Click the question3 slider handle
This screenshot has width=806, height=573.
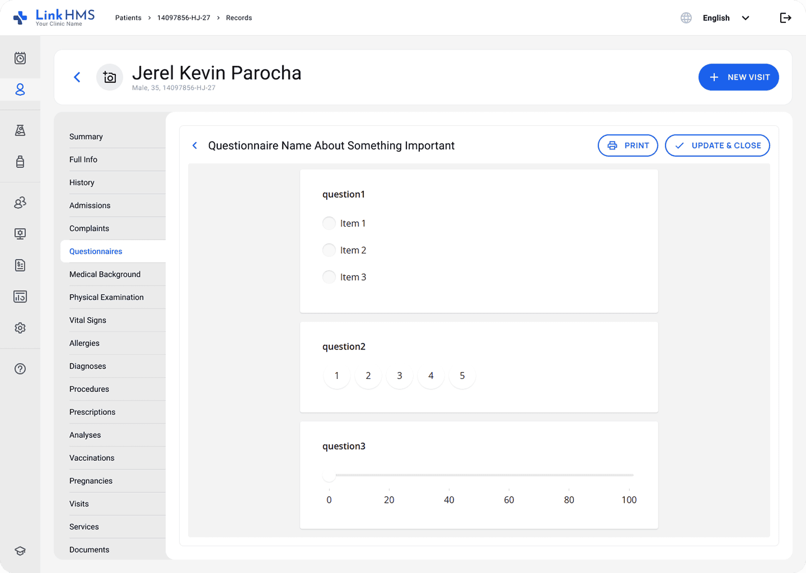click(x=329, y=476)
